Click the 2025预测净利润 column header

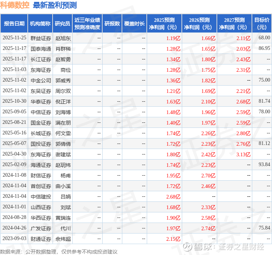[x=164, y=23]
